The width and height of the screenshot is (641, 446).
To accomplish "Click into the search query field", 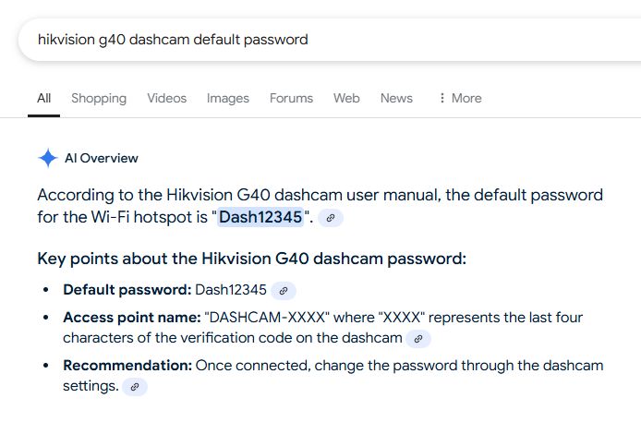I will pyautogui.click(x=277, y=40).
